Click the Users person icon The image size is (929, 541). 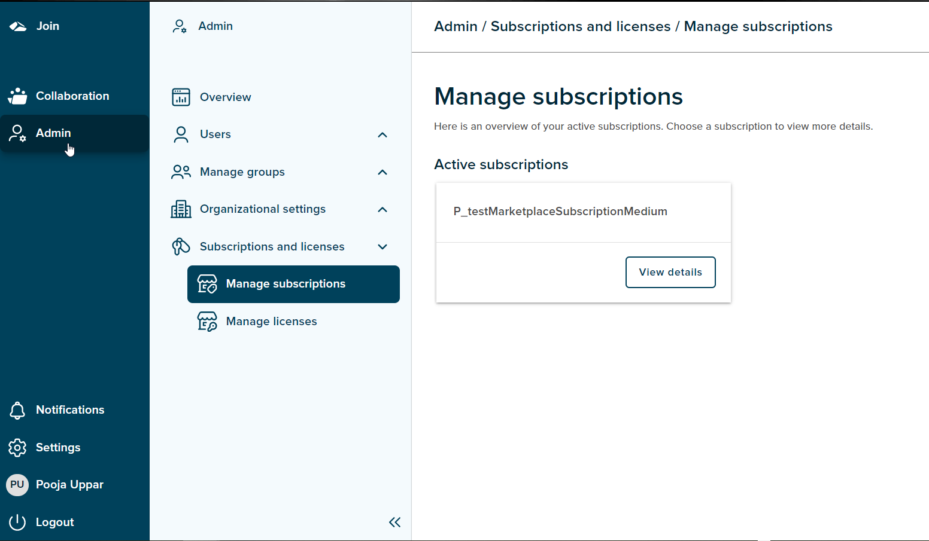click(181, 134)
